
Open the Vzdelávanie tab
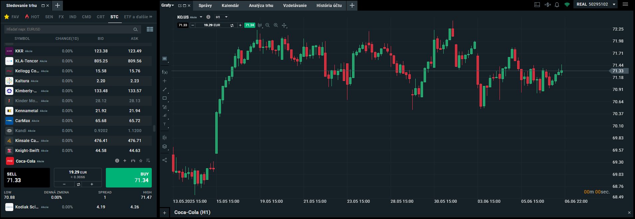coord(295,5)
